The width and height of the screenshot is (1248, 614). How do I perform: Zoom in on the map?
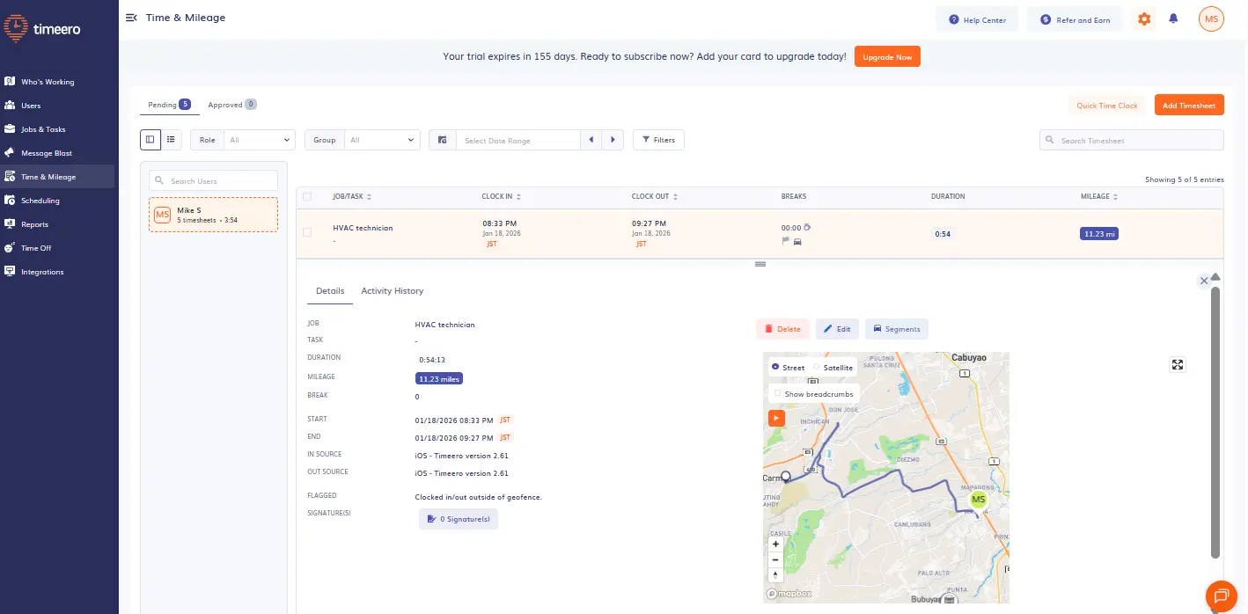coord(775,545)
